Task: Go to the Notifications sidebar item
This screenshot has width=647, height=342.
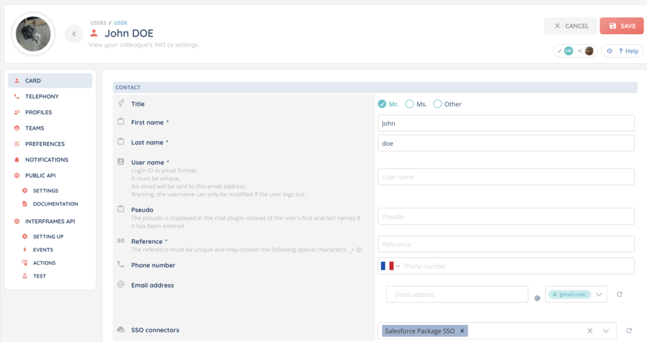Action: click(x=46, y=160)
